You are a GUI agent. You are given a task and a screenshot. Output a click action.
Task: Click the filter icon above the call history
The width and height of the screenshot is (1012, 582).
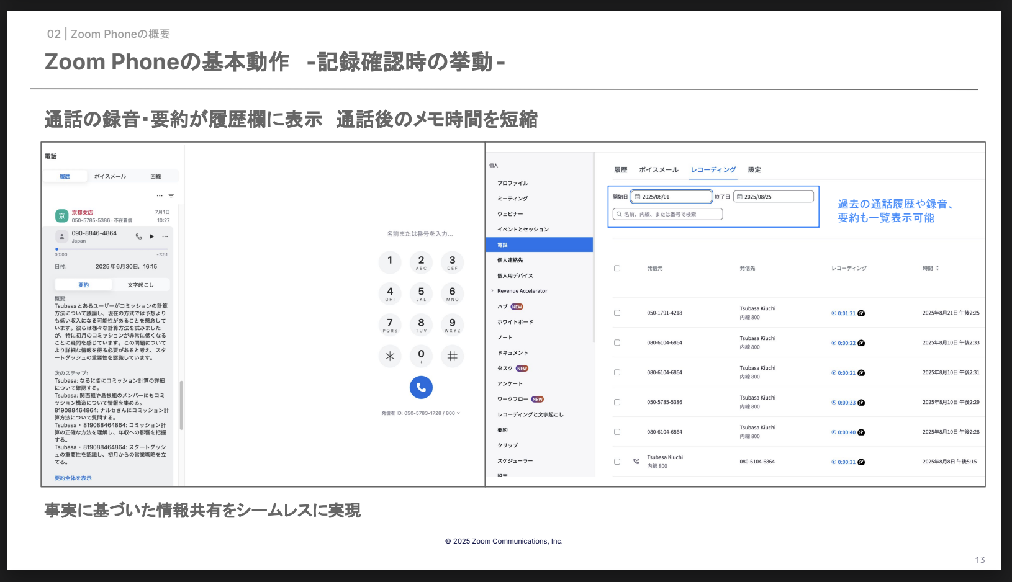171,195
